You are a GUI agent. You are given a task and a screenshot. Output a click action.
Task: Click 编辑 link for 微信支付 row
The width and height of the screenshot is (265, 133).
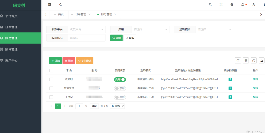click(255, 88)
